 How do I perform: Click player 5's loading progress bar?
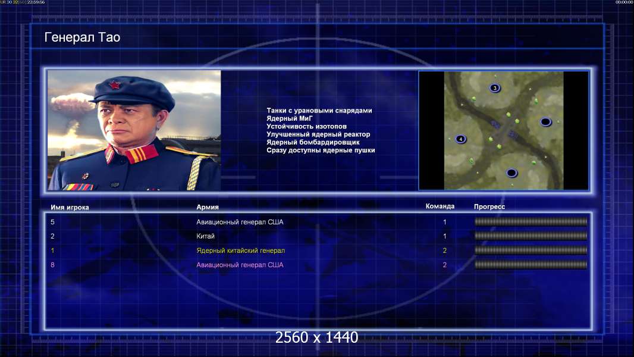tap(531, 221)
